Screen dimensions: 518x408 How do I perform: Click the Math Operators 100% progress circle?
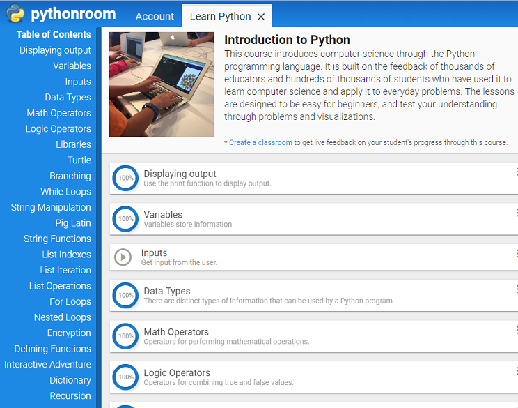click(125, 336)
